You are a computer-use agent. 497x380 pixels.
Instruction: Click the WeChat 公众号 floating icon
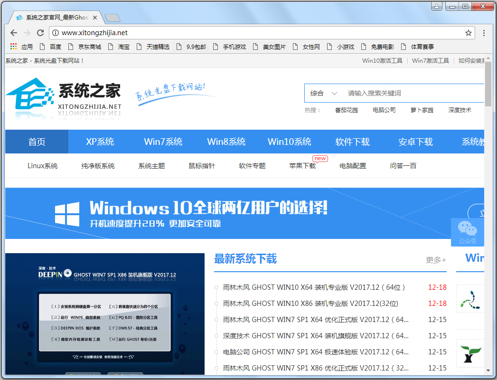(x=467, y=232)
